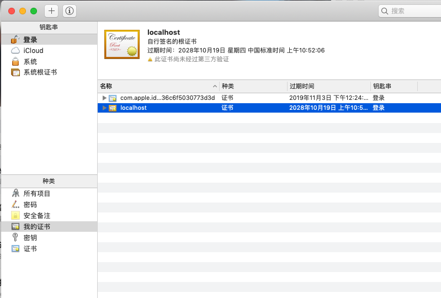The width and height of the screenshot is (441, 298).
Task: Choose 我的证书 category icon
Action: (15, 226)
